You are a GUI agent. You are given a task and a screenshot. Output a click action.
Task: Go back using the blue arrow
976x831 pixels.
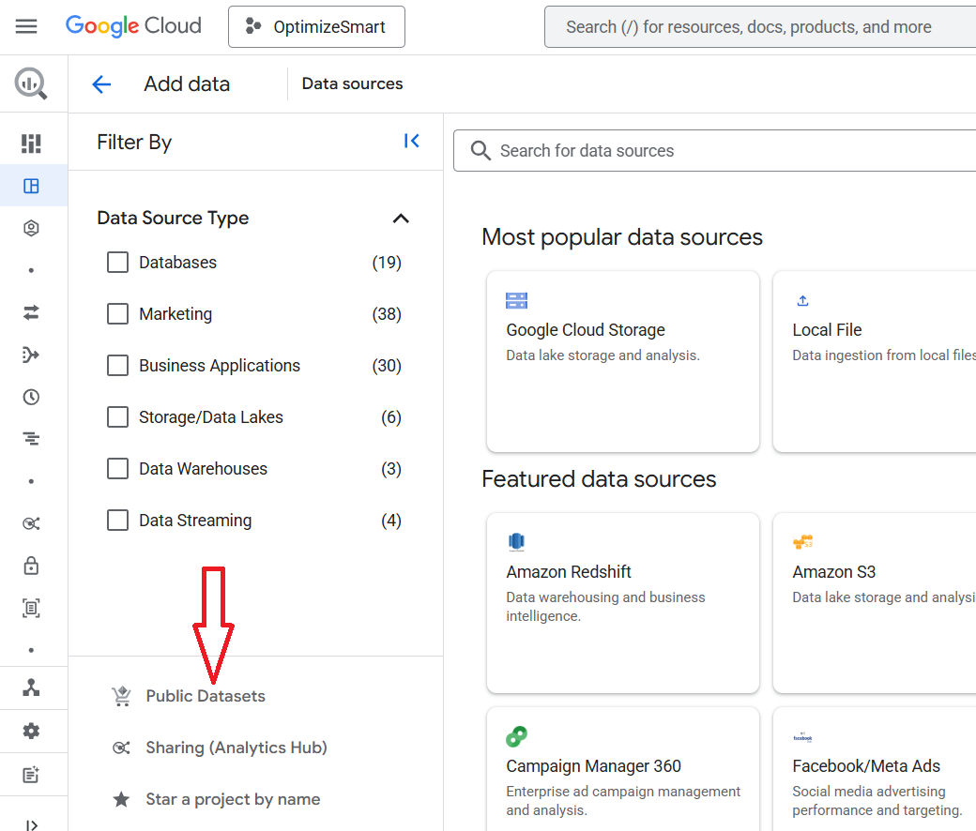coord(101,84)
